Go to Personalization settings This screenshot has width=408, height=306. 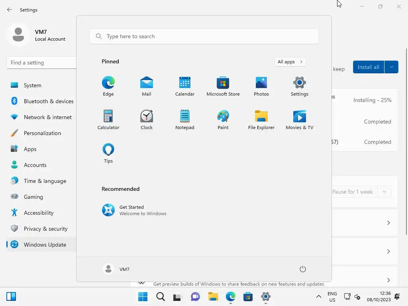click(x=41, y=133)
